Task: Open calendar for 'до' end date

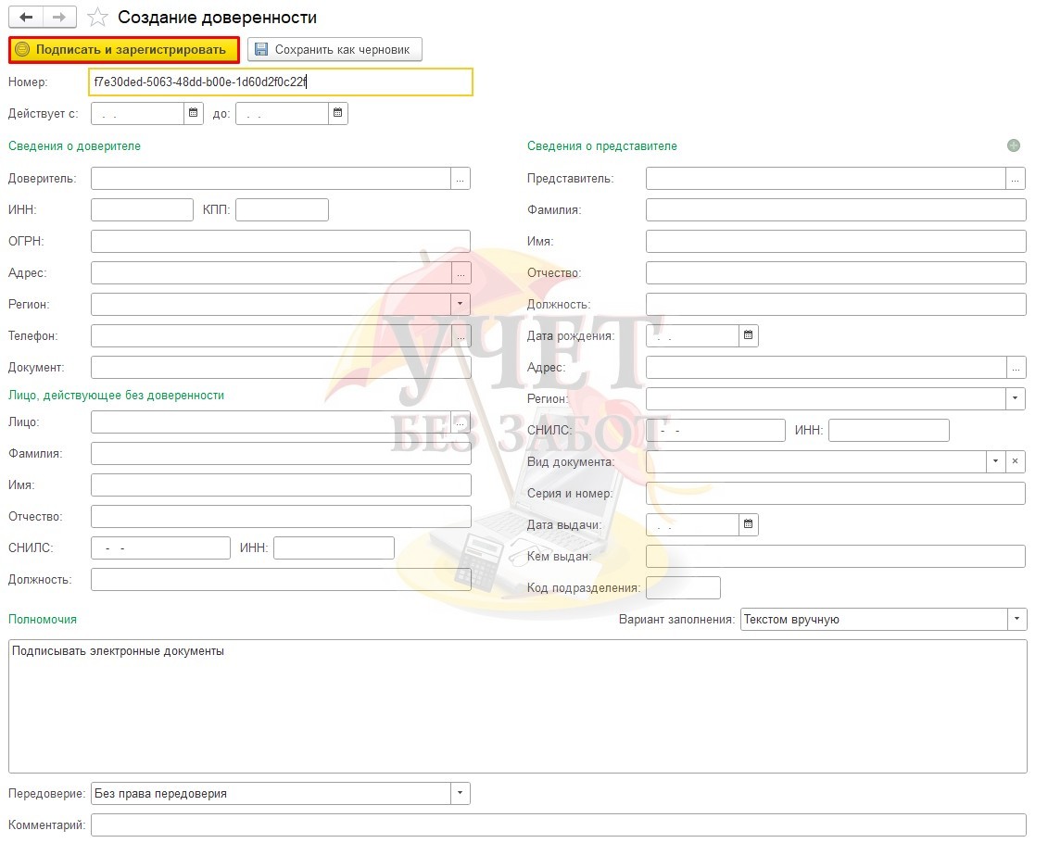Action: (x=338, y=113)
